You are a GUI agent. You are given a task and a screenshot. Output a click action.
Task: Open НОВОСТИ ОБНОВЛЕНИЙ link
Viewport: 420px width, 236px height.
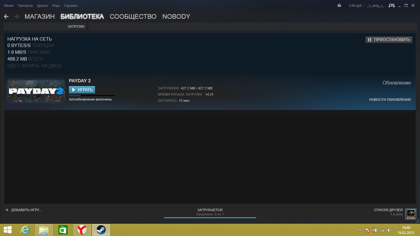390,100
